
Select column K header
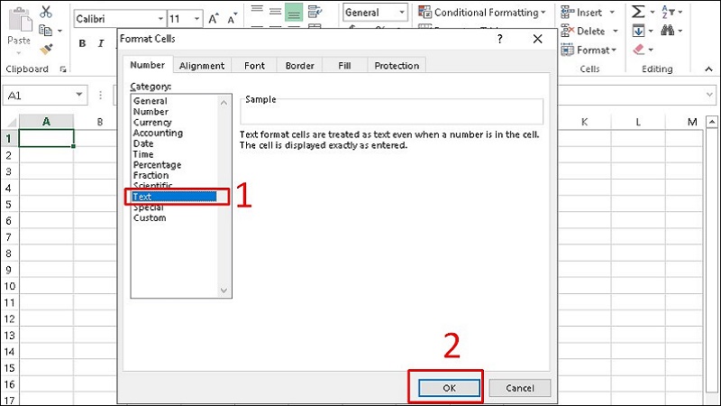[584, 122]
